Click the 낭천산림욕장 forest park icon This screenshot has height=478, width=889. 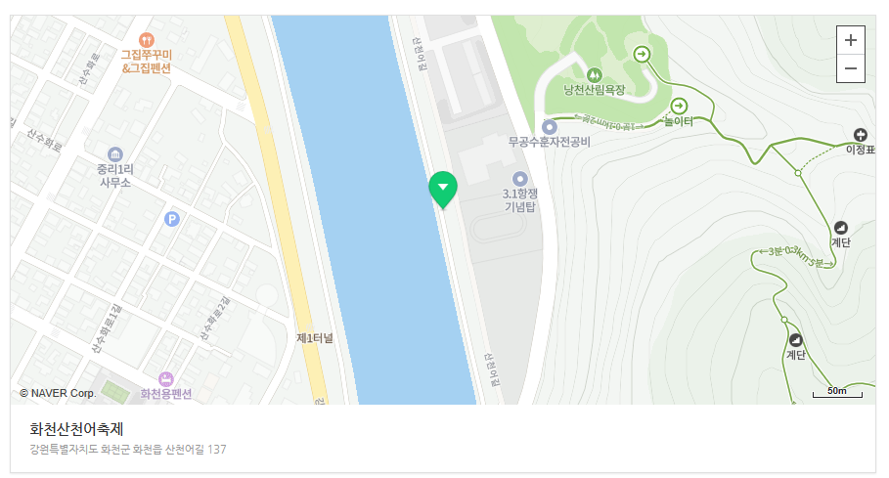click(595, 74)
